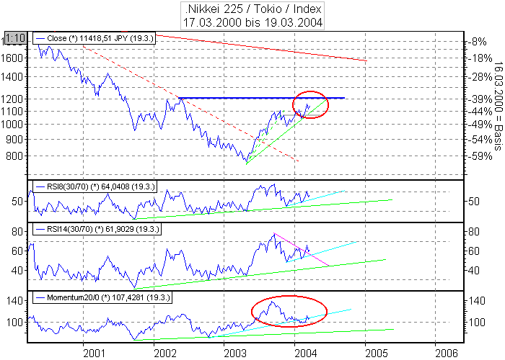
Task: Click the 900 price axis label
Action: pyautogui.click(x=15, y=140)
